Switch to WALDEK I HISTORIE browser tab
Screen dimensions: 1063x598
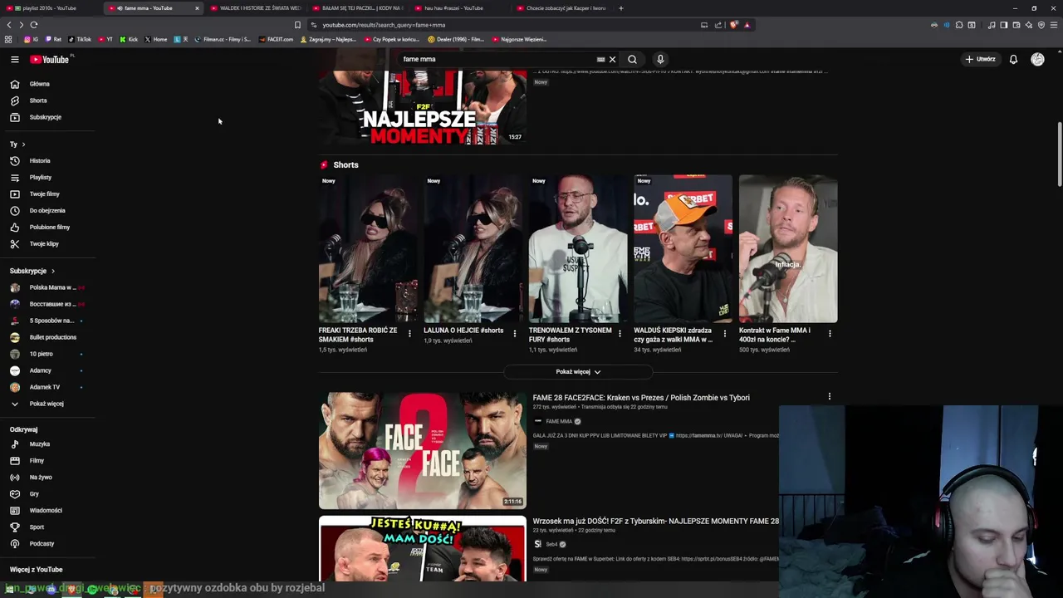[256, 8]
